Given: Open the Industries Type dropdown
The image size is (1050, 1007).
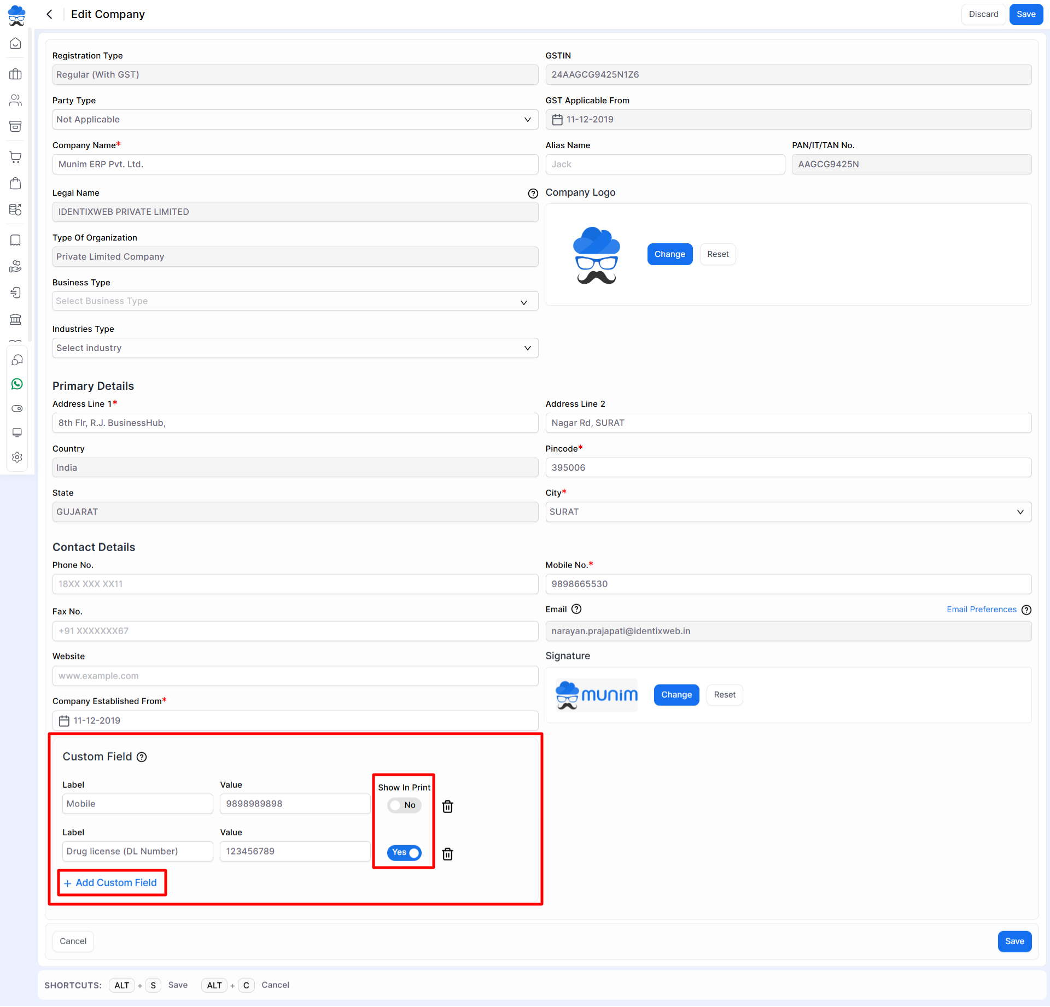Looking at the screenshot, I should tap(295, 348).
